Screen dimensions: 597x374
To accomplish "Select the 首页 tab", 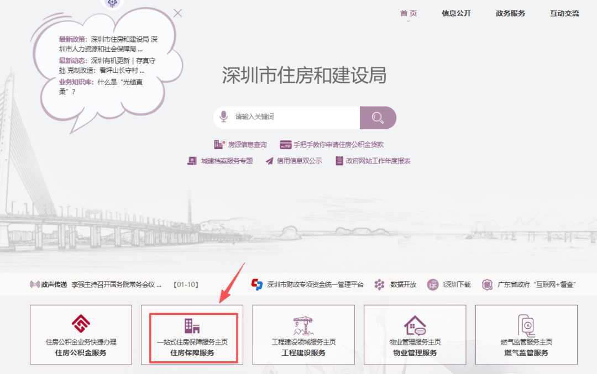I will pyautogui.click(x=408, y=13).
